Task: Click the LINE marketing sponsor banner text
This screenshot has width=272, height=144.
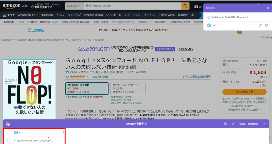Action: coord(133,30)
